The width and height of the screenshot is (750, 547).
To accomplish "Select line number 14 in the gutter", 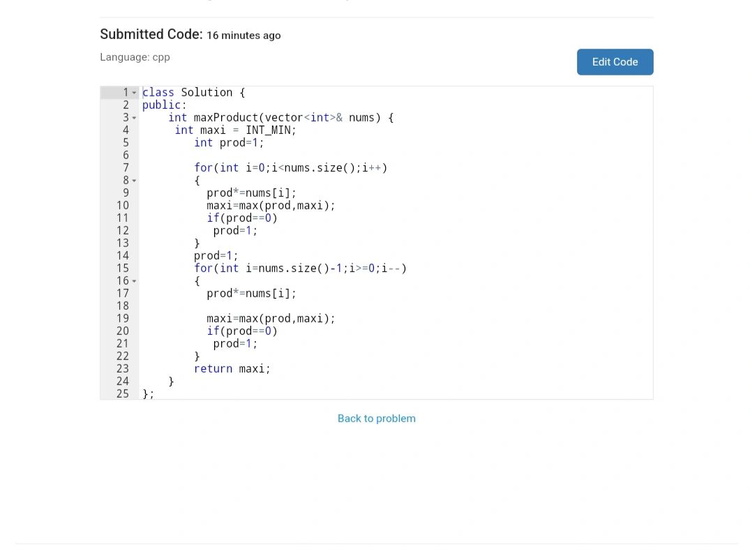I will coord(123,256).
